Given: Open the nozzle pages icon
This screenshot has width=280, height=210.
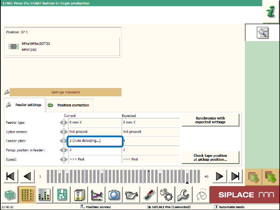Looking at the screenshot, I should pos(79,195).
